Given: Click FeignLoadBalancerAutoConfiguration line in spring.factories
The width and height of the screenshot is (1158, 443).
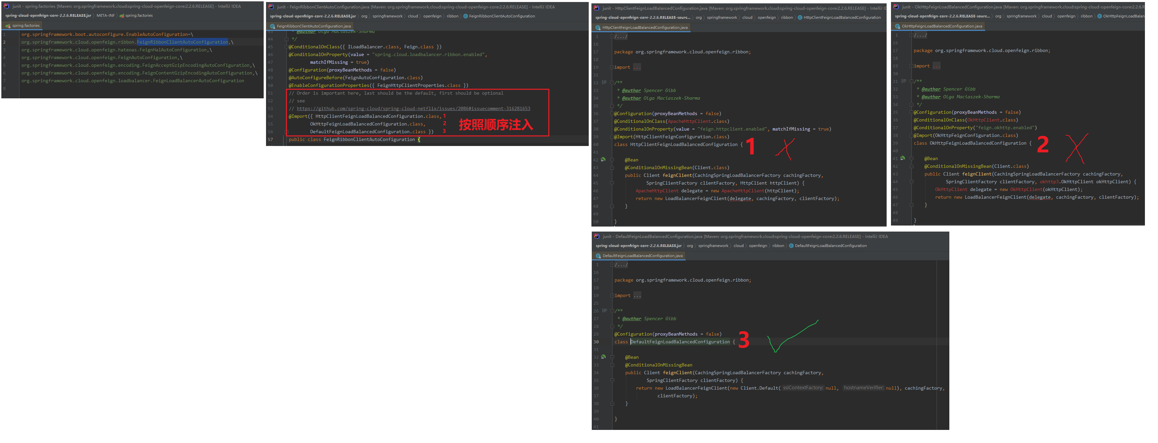Looking at the screenshot, I should [x=133, y=81].
